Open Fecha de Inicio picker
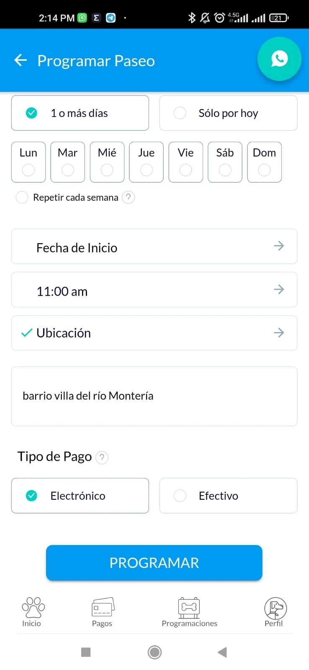 pos(154,247)
